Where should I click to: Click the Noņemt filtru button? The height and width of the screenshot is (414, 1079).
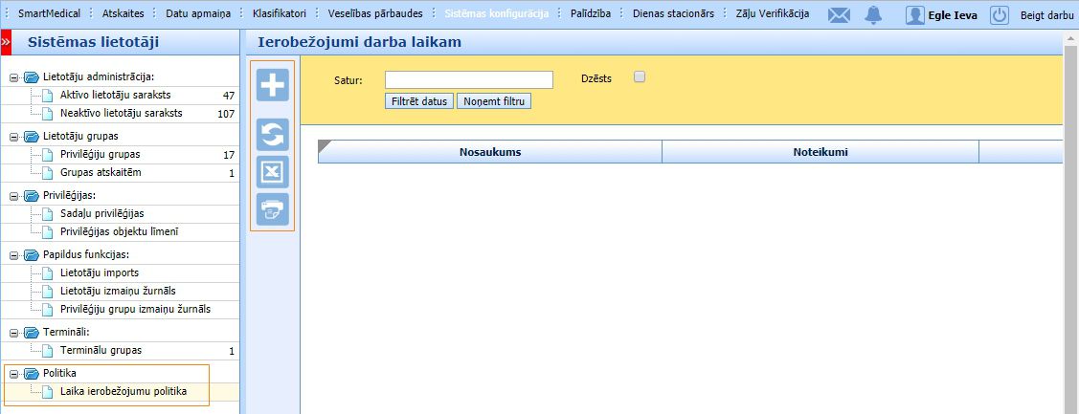click(x=493, y=101)
